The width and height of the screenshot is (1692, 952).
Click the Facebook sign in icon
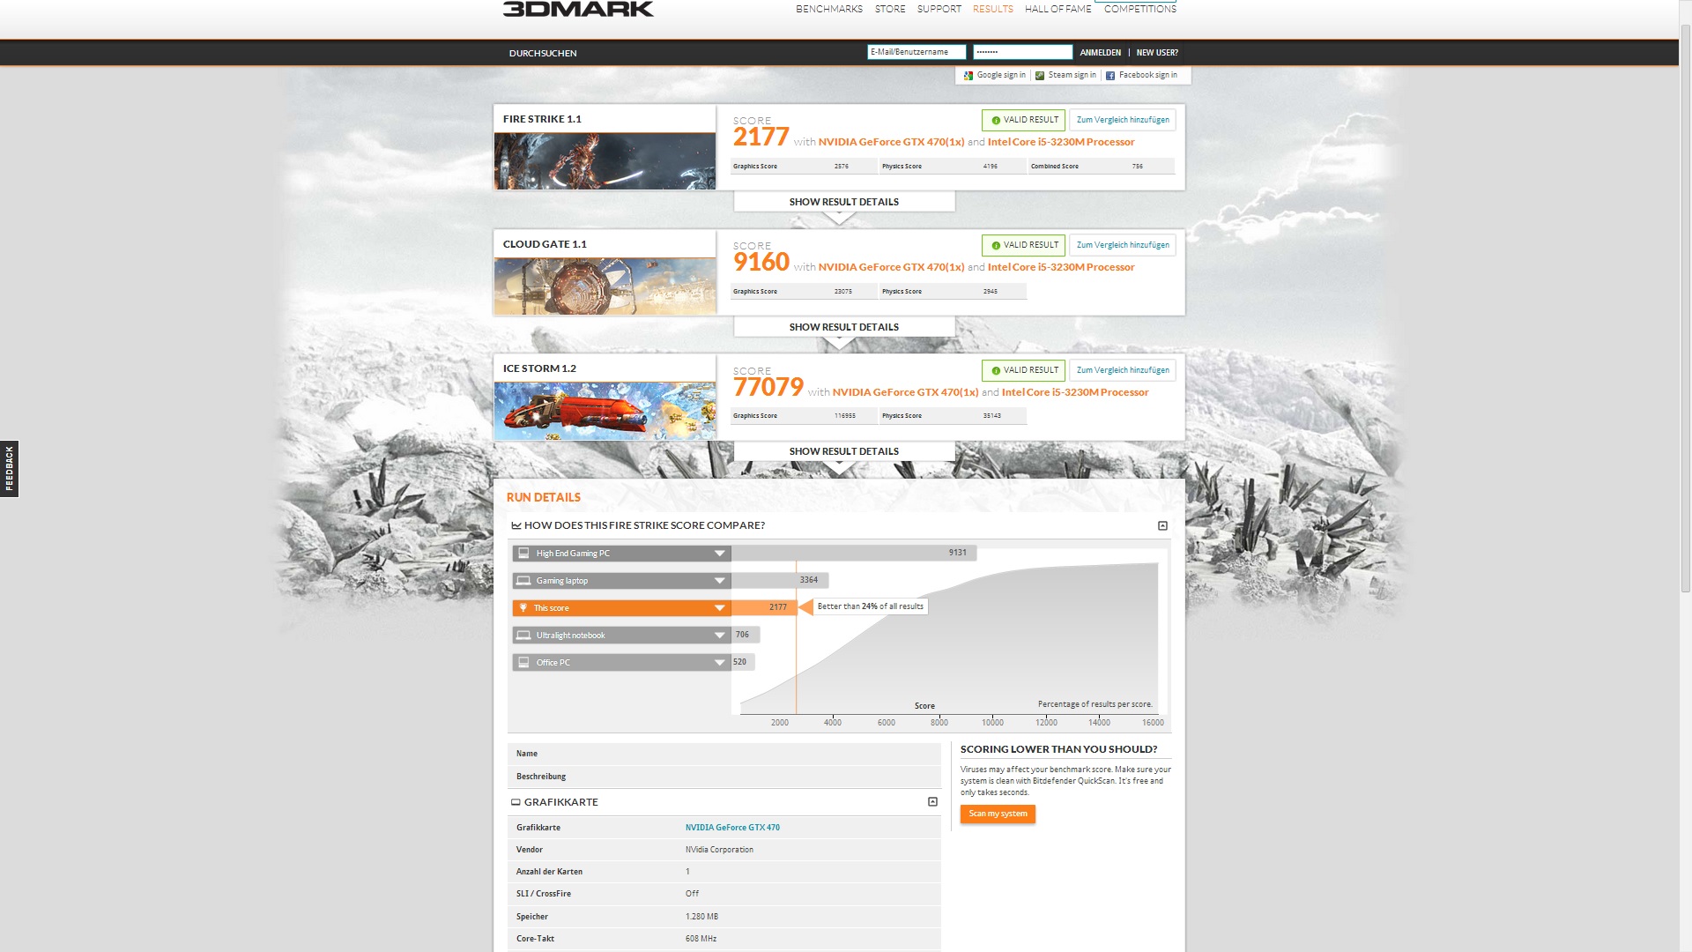point(1110,76)
